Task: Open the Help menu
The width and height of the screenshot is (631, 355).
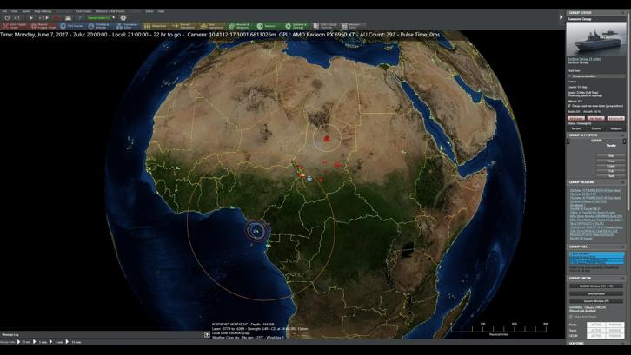Action: coord(161,11)
